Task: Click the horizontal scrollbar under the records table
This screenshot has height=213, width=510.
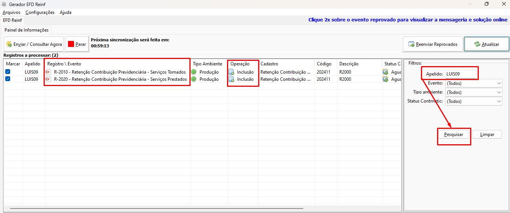Action: pyautogui.click(x=156, y=208)
